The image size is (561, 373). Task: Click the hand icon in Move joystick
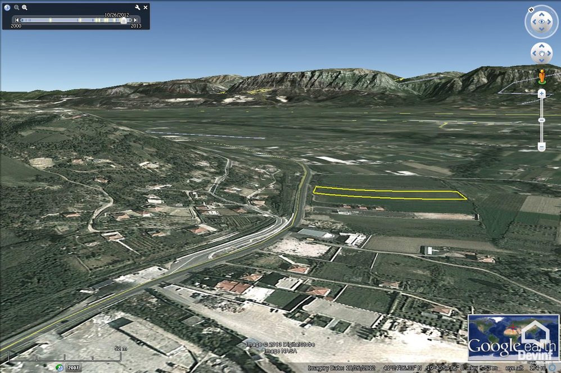point(541,53)
